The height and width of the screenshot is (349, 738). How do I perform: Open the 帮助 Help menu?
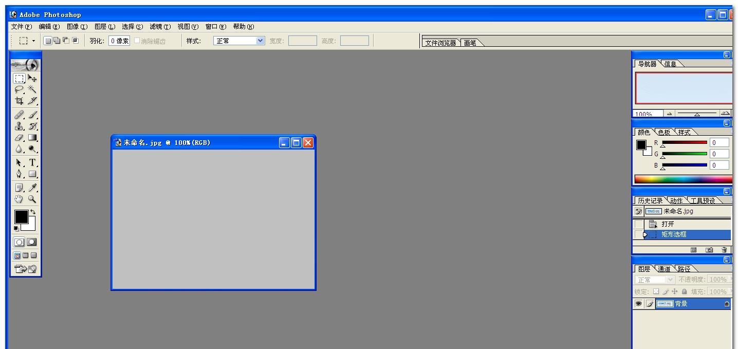coord(243,27)
